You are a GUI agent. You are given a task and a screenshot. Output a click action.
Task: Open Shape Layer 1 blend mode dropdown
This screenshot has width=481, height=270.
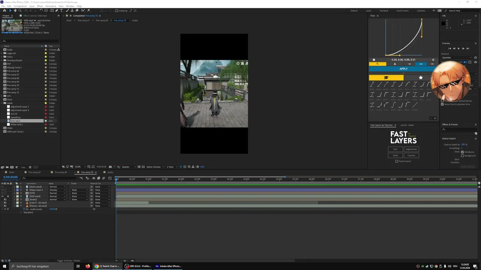pos(57,190)
